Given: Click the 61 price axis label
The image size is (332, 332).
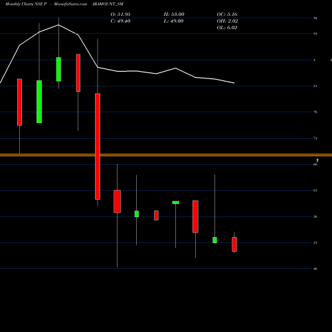Looking at the screenshot, I should (315, 191).
